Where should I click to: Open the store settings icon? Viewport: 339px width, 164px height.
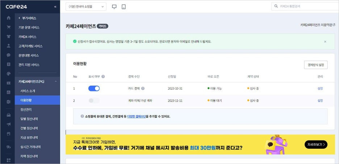(9, 115)
